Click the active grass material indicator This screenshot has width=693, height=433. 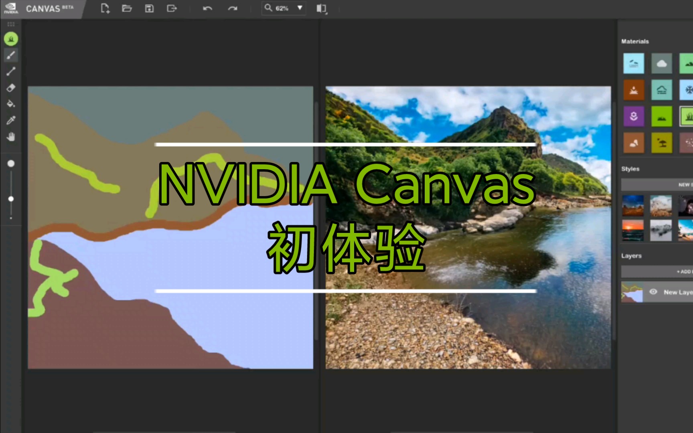pyautogui.click(x=11, y=39)
